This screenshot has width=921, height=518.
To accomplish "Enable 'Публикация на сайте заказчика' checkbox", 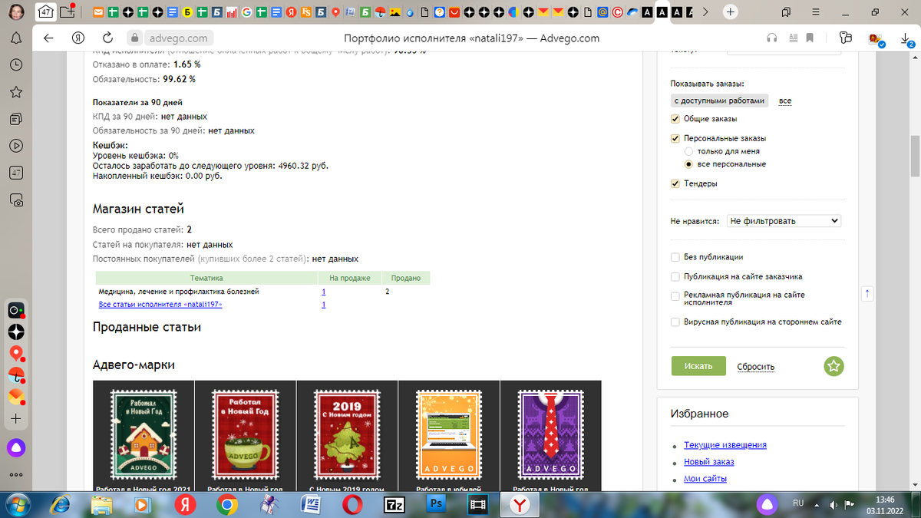I will click(675, 276).
